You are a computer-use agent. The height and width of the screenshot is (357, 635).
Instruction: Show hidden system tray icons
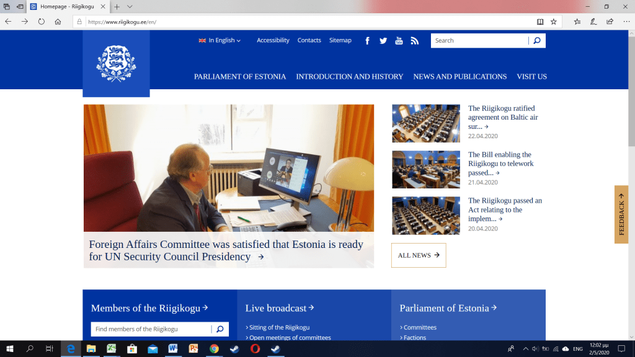pyautogui.click(x=526, y=349)
